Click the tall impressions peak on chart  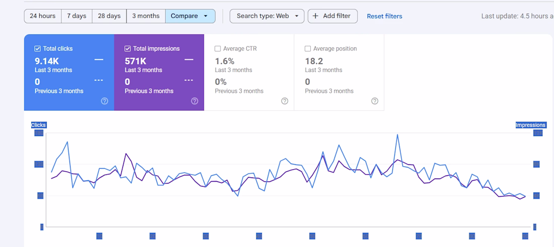[x=398, y=135]
